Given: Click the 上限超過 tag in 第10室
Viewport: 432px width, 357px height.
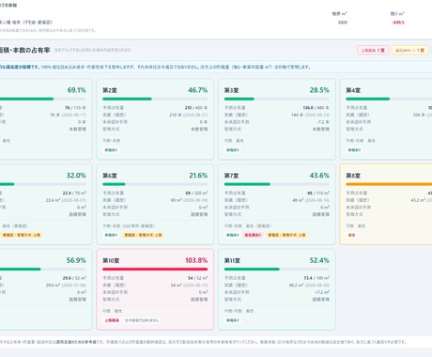Looking at the screenshot, I should pos(112,320).
